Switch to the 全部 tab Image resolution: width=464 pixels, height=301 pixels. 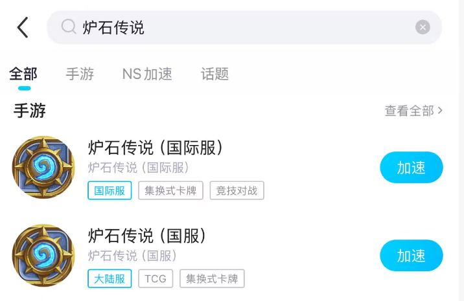(23, 74)
